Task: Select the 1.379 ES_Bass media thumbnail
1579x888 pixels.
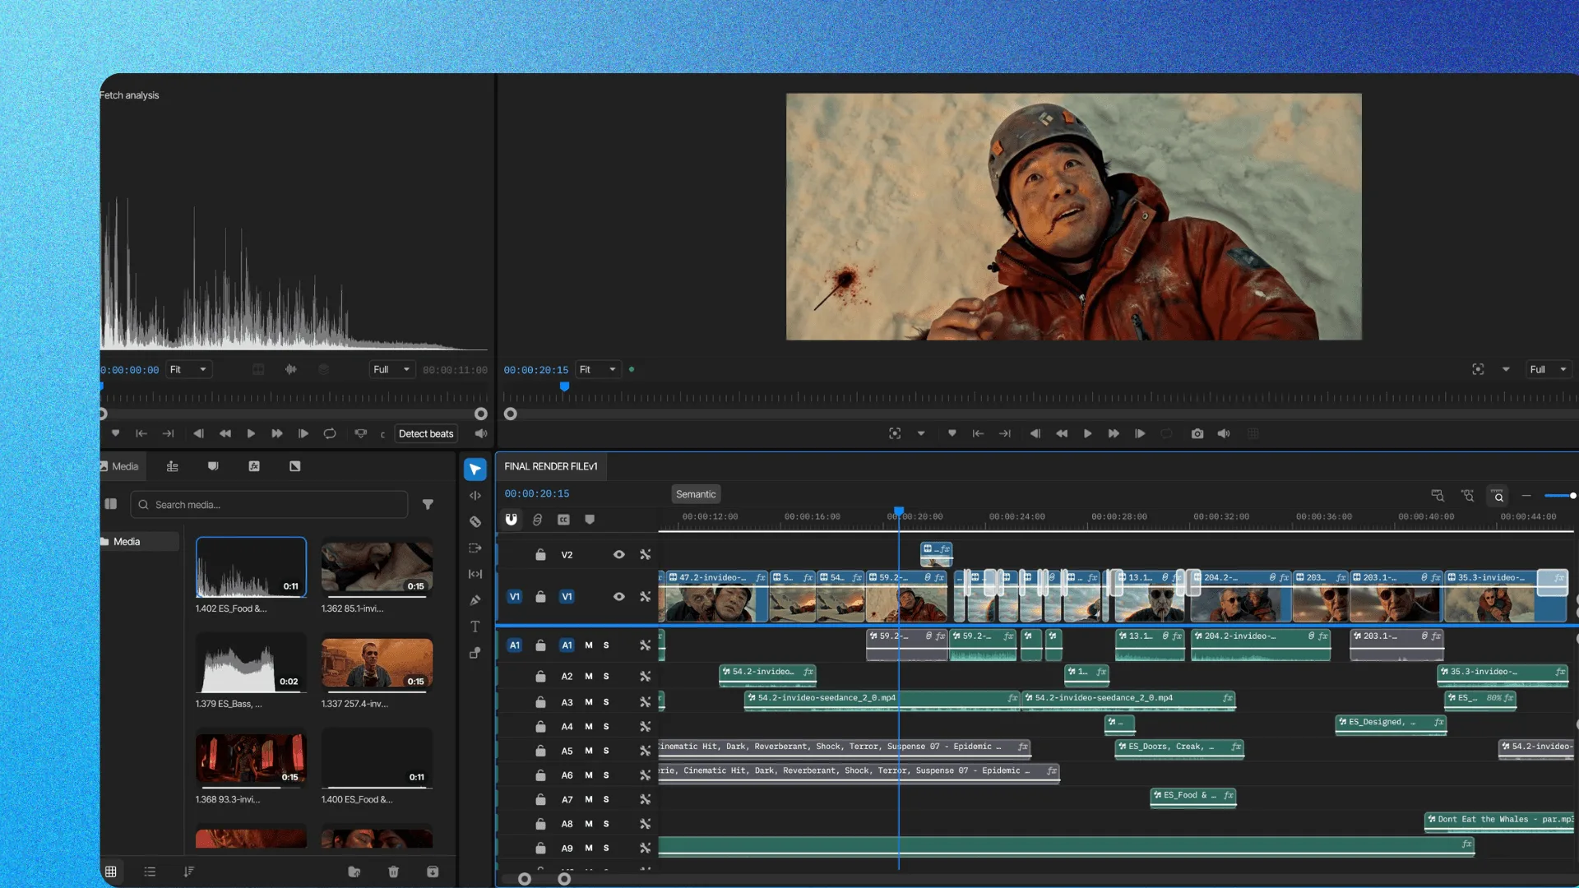Action: pos(251,663)
